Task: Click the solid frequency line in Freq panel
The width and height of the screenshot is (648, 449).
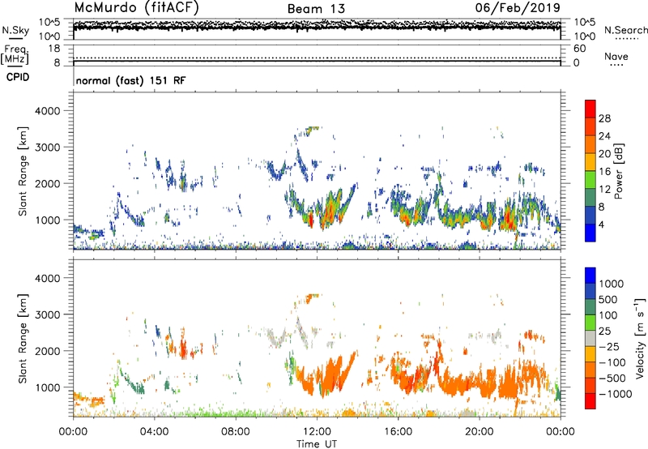Action: pos(317,62)
